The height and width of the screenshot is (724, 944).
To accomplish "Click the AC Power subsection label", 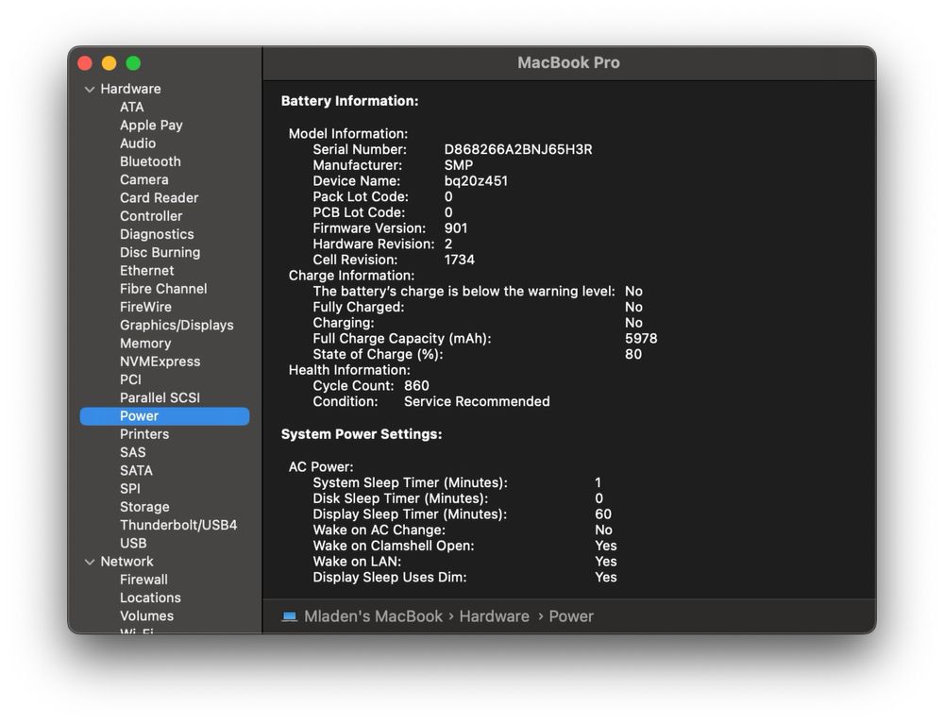I will [x=321, y=467].
